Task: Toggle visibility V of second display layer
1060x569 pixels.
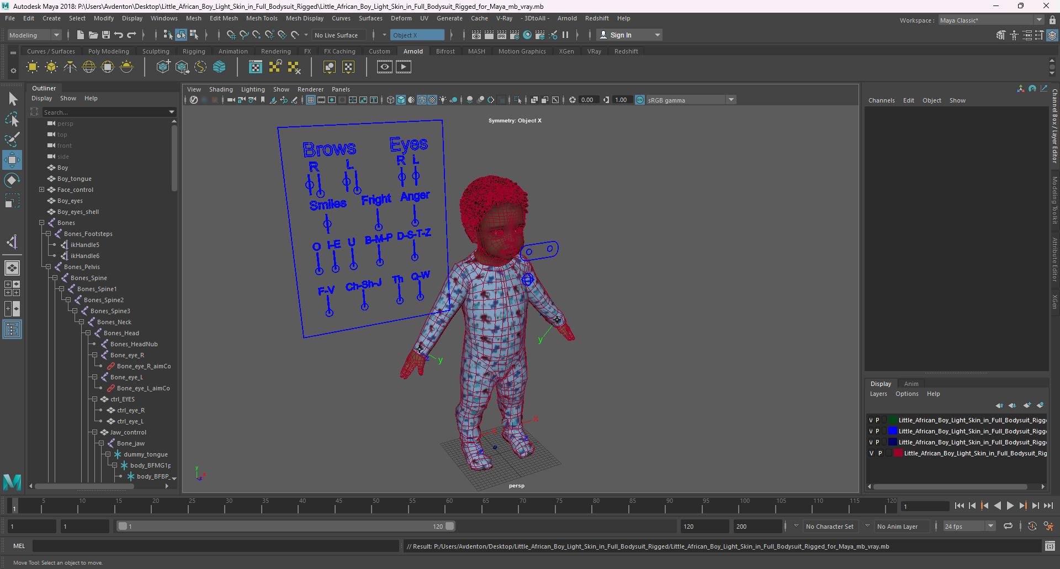Action: coord(871,431)
